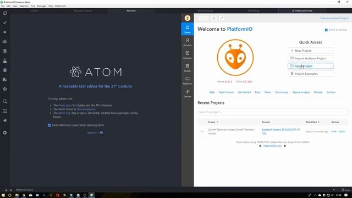Switch to the Welcome tab

(131, 10)
